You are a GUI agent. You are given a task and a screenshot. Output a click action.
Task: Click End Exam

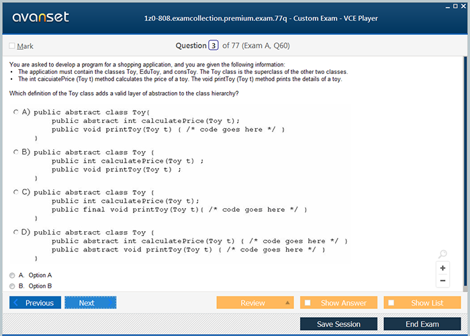pos(422,324)
